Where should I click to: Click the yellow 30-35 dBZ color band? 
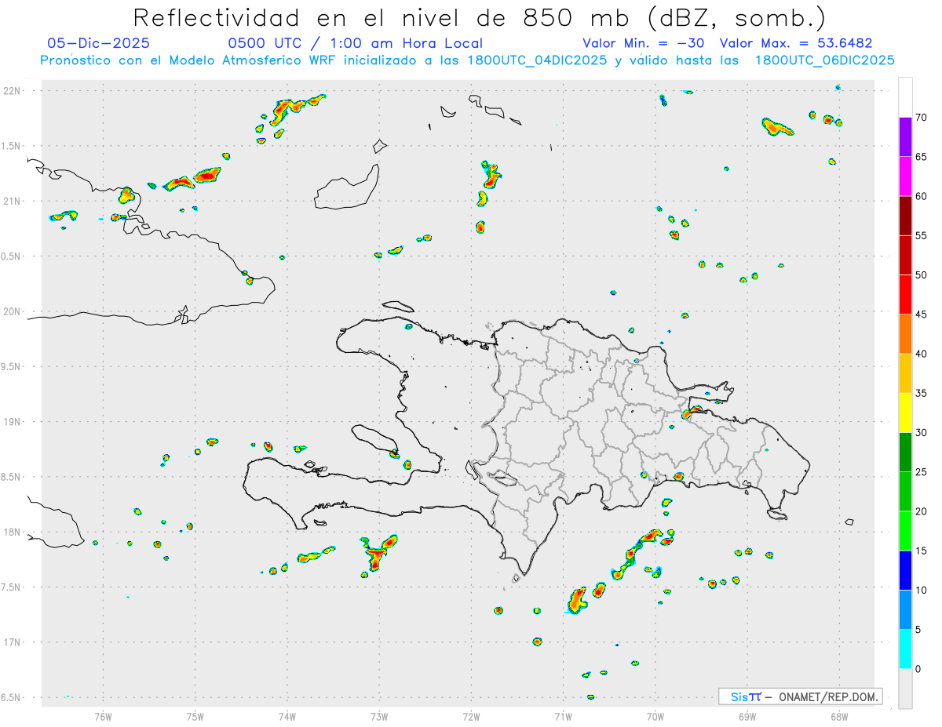pyautogui.click(x=905, y=413)
